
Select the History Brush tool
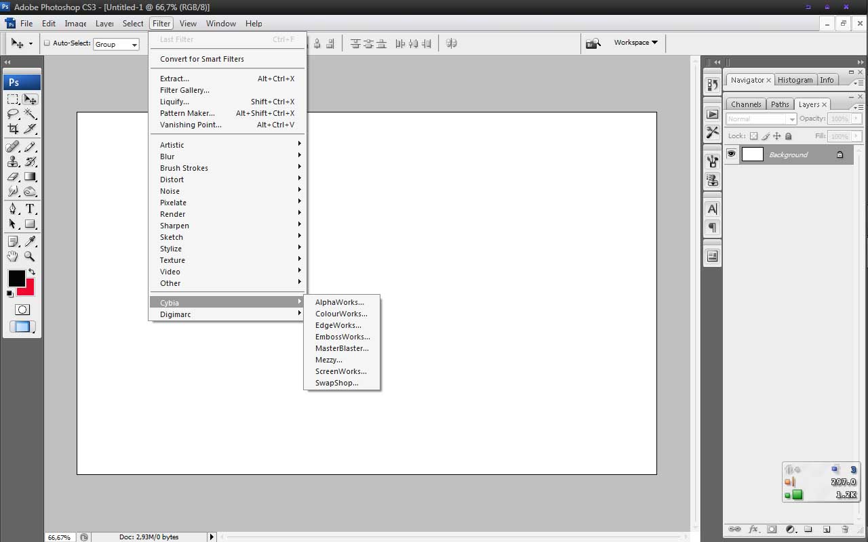pos(31,162)
